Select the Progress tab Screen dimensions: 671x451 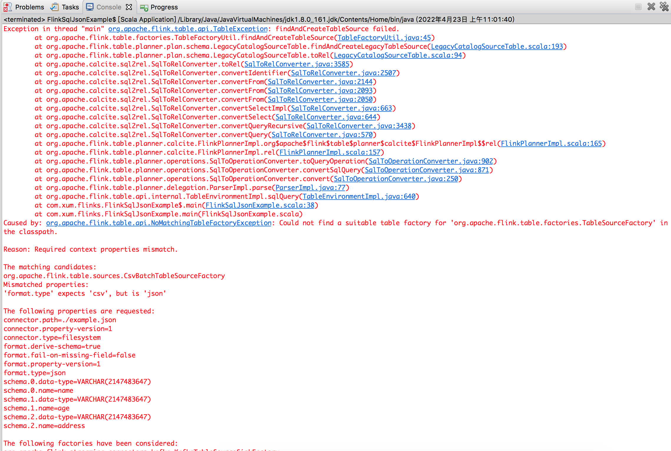click(164, 7)
